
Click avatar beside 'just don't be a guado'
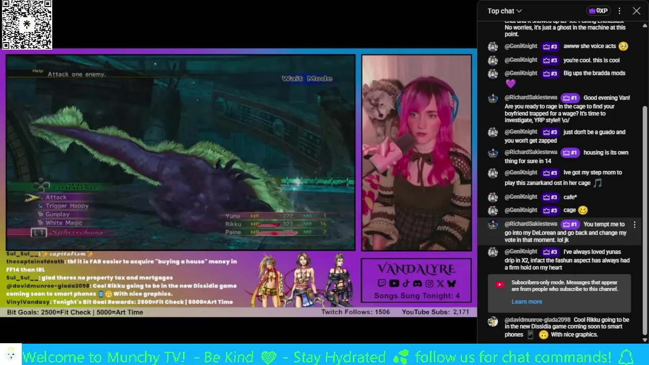(492, 133)
